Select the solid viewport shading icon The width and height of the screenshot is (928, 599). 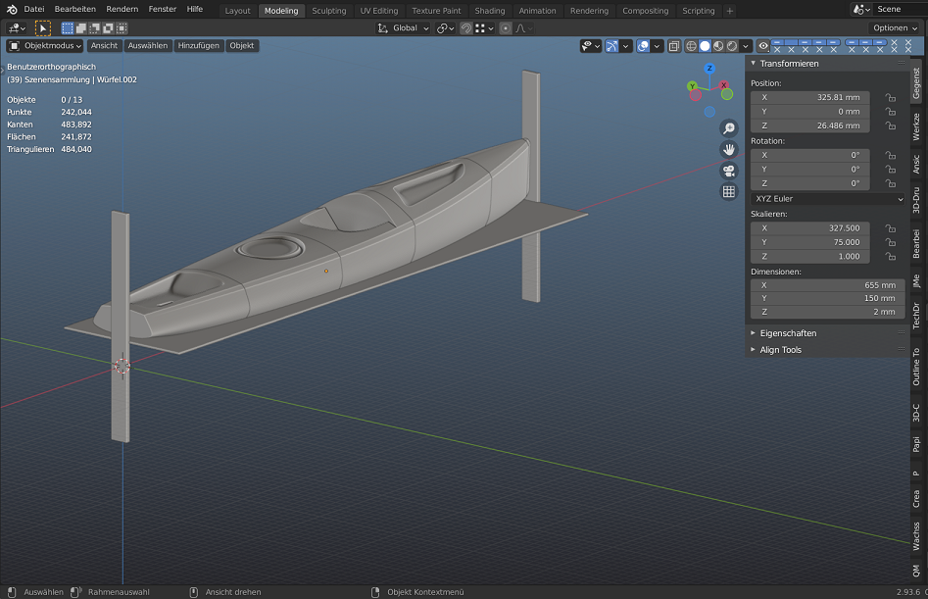pos(705,46)
